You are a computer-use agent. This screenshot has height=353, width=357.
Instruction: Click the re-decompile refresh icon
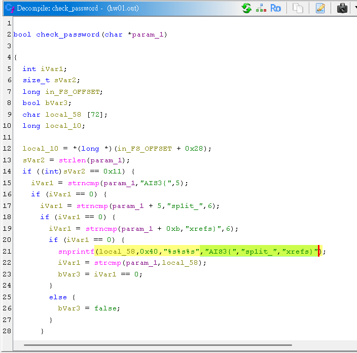pos(246,9)
